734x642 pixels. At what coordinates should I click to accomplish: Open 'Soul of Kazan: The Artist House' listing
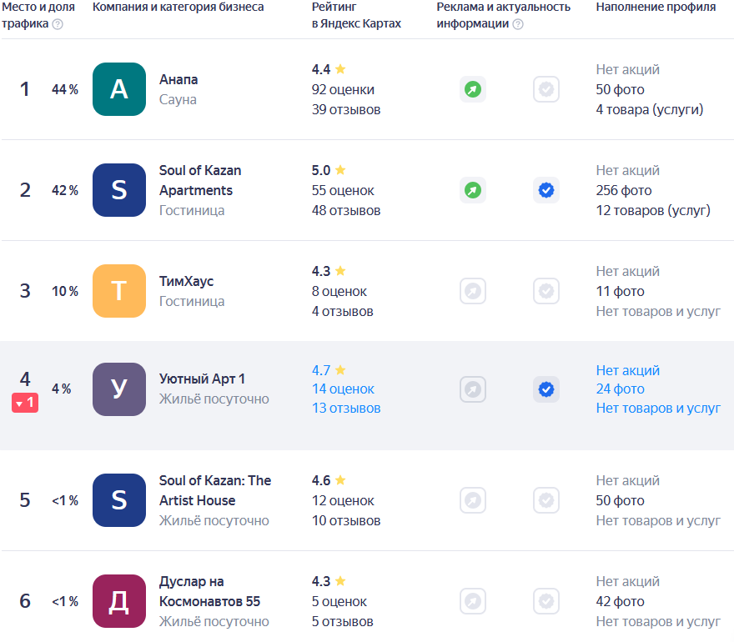(214, 490)
